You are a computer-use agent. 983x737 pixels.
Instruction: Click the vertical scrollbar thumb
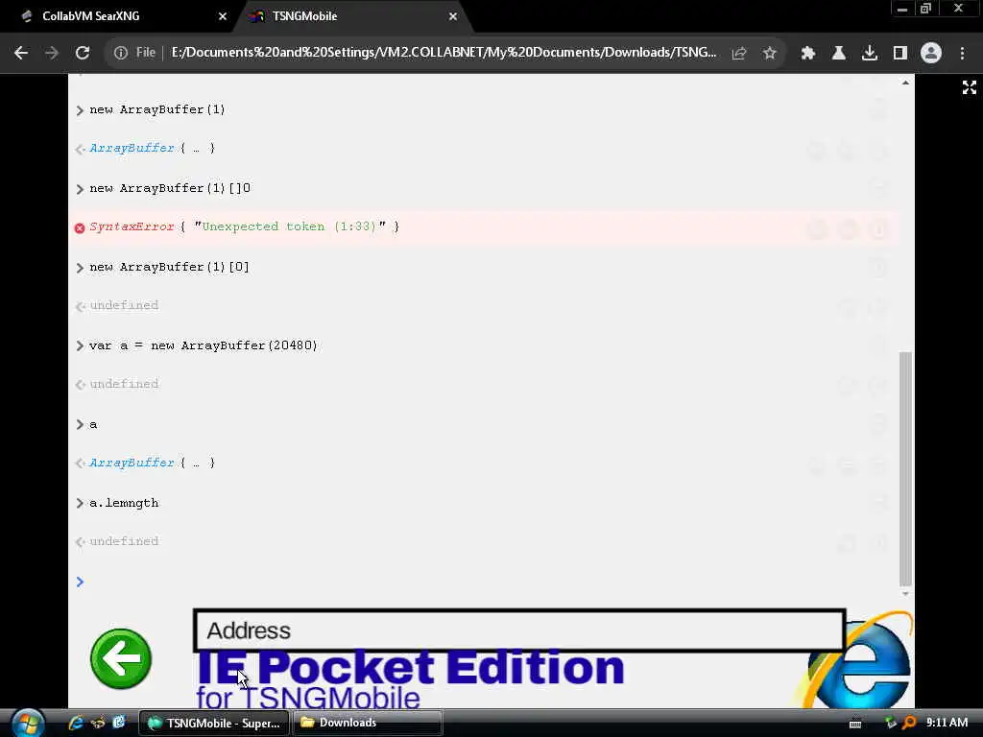pyautogui.click(x=905, y=468)
